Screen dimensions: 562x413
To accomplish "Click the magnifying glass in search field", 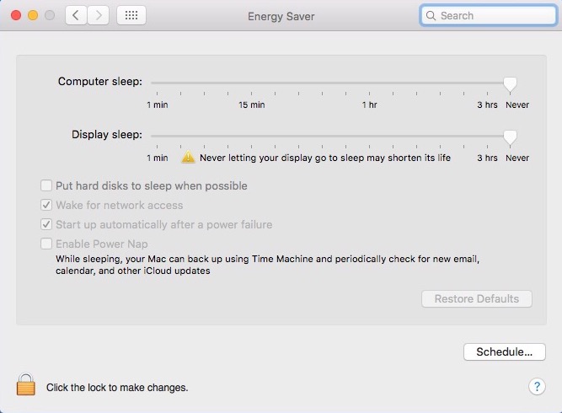I will pyautogui.click(x=431, y=15).
